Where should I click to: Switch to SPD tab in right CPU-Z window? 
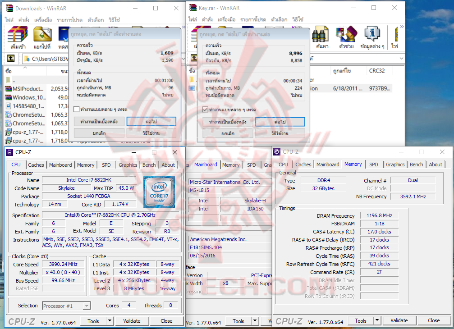373,164
